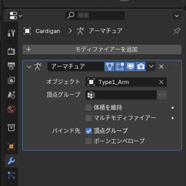Viewport: 186px width, 186px height.
Task: Open the properties options dropdown at top right
Action: 177,15
